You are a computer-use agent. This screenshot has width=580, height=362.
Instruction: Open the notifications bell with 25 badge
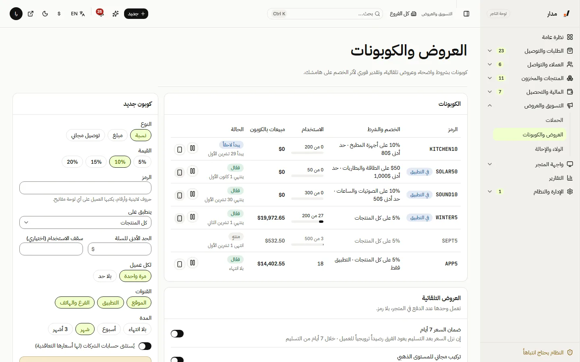click(100, 13)
